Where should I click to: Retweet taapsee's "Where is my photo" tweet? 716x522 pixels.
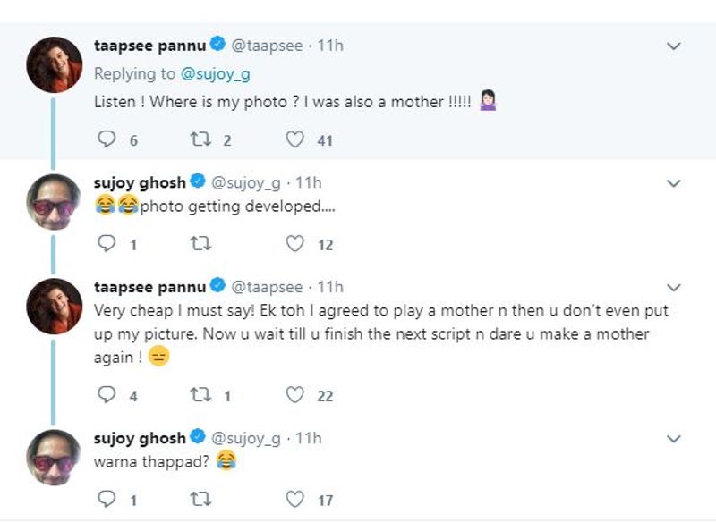(x=200, y=139)
